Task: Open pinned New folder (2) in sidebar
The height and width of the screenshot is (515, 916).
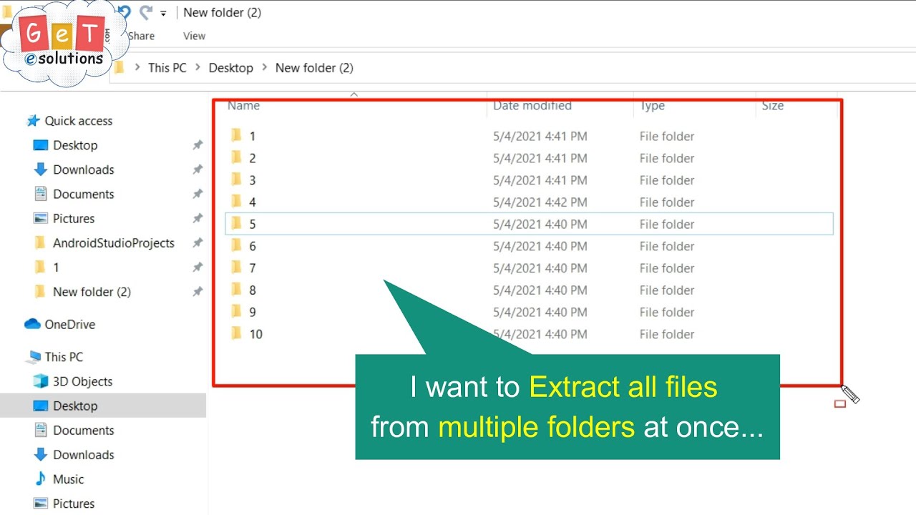Action: 92,292
